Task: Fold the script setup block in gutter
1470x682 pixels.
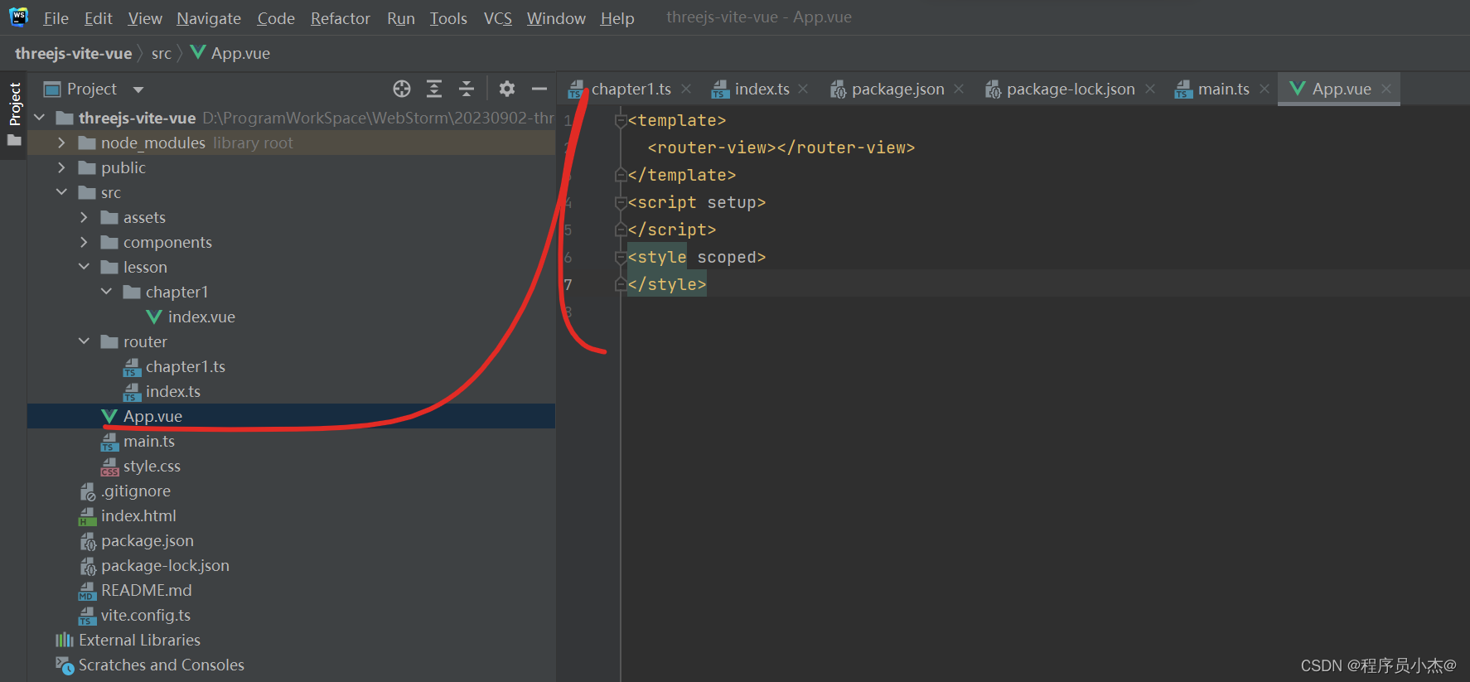Action: (x=620, y=203)
